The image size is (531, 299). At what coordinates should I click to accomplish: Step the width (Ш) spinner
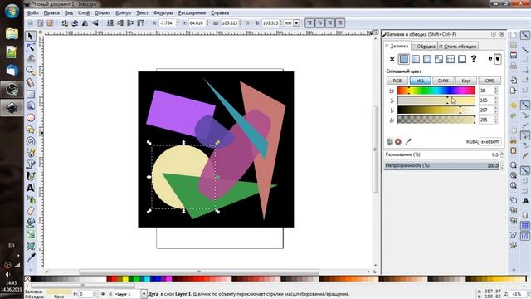[240, 23]
